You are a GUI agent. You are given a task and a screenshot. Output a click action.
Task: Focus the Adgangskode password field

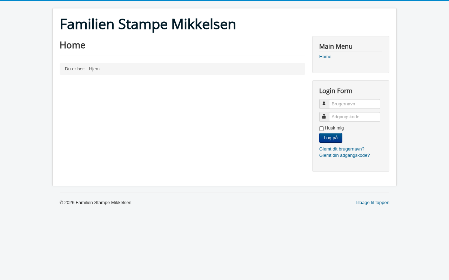click(x=354, y=117)
